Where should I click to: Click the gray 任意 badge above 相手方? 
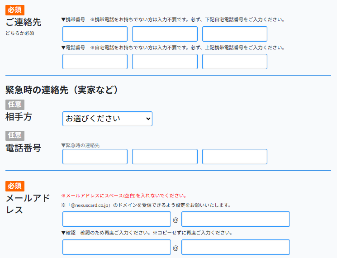15,105
